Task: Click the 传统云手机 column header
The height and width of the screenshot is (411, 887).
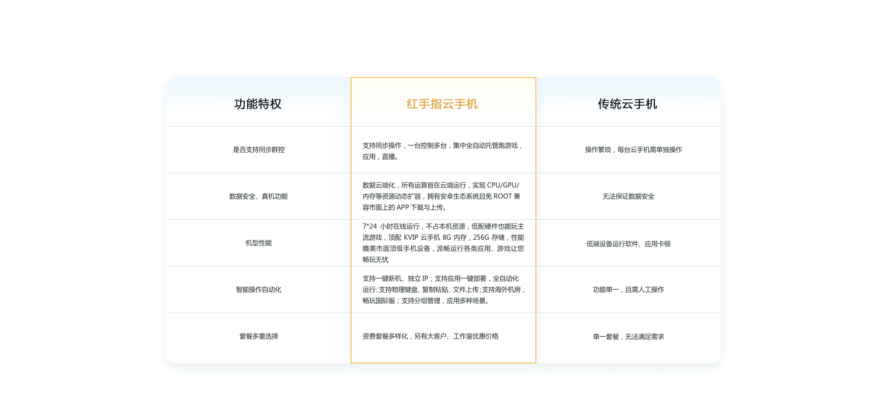Action: [x=627, y=104]
